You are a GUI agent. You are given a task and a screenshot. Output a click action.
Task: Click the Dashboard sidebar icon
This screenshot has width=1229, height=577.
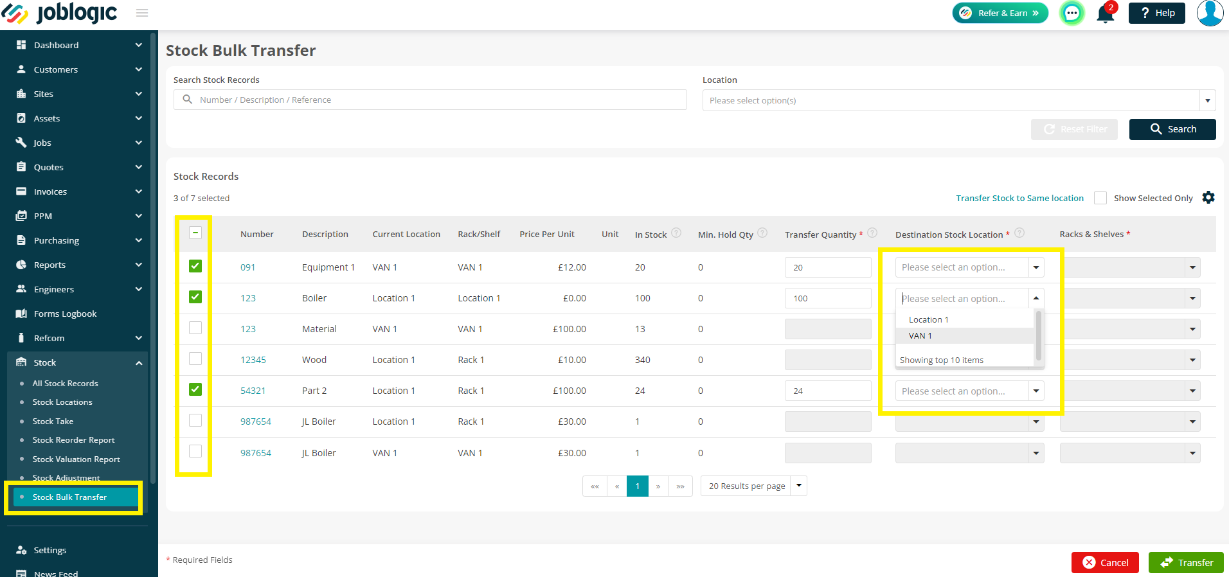(21, 45)
